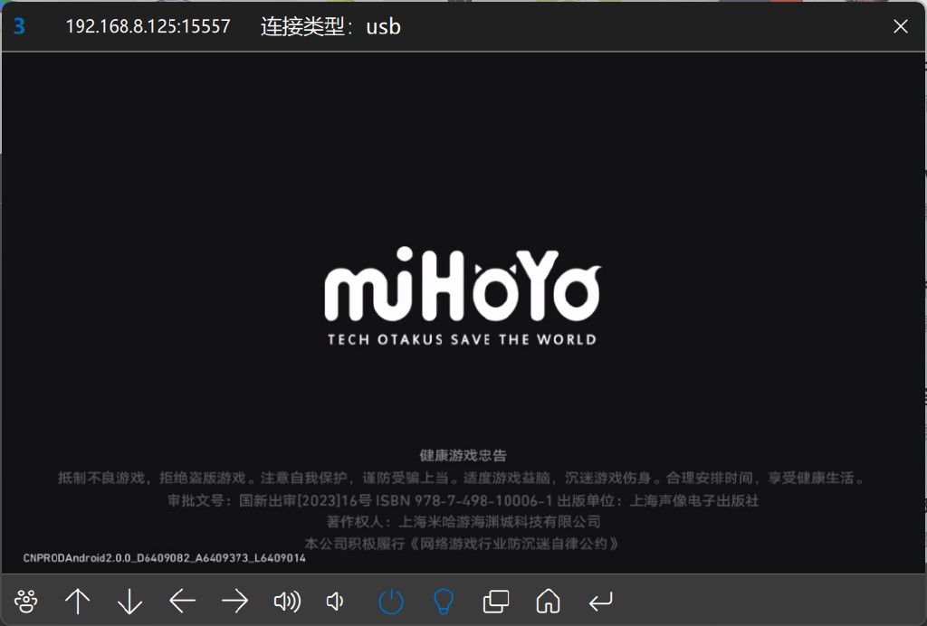927x626 pixels.
Task: Increase device volume with the loud speaker icon
Action: pyautogui.click(x=286, y=601)
